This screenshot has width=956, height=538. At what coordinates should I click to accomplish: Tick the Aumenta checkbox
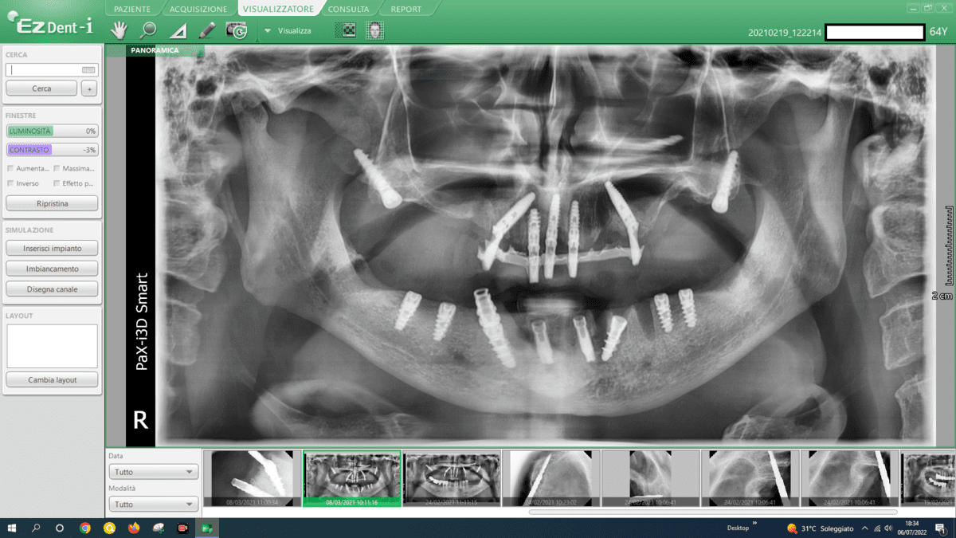coord(10,168)
